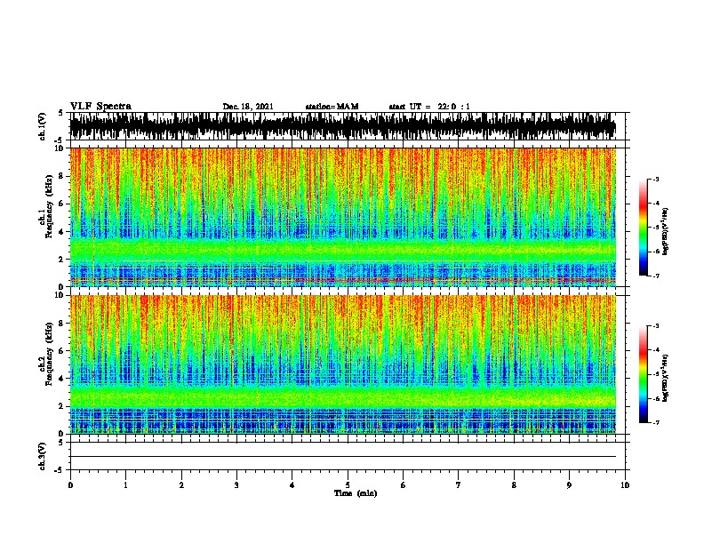Click the flat ch.3 voltage line

[342, 457]
